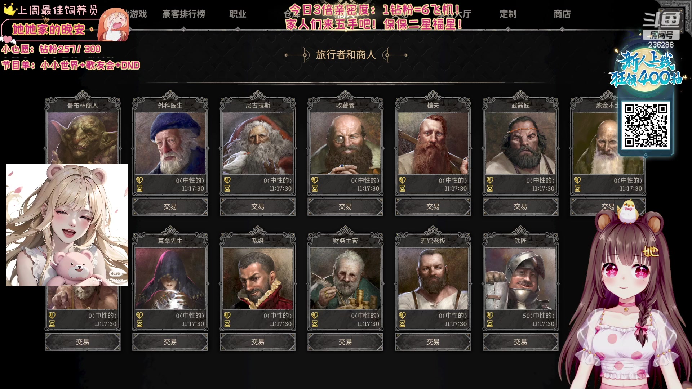Click the heart icon on 铁匠 card
Screen dimensions: 692x389
490,315
